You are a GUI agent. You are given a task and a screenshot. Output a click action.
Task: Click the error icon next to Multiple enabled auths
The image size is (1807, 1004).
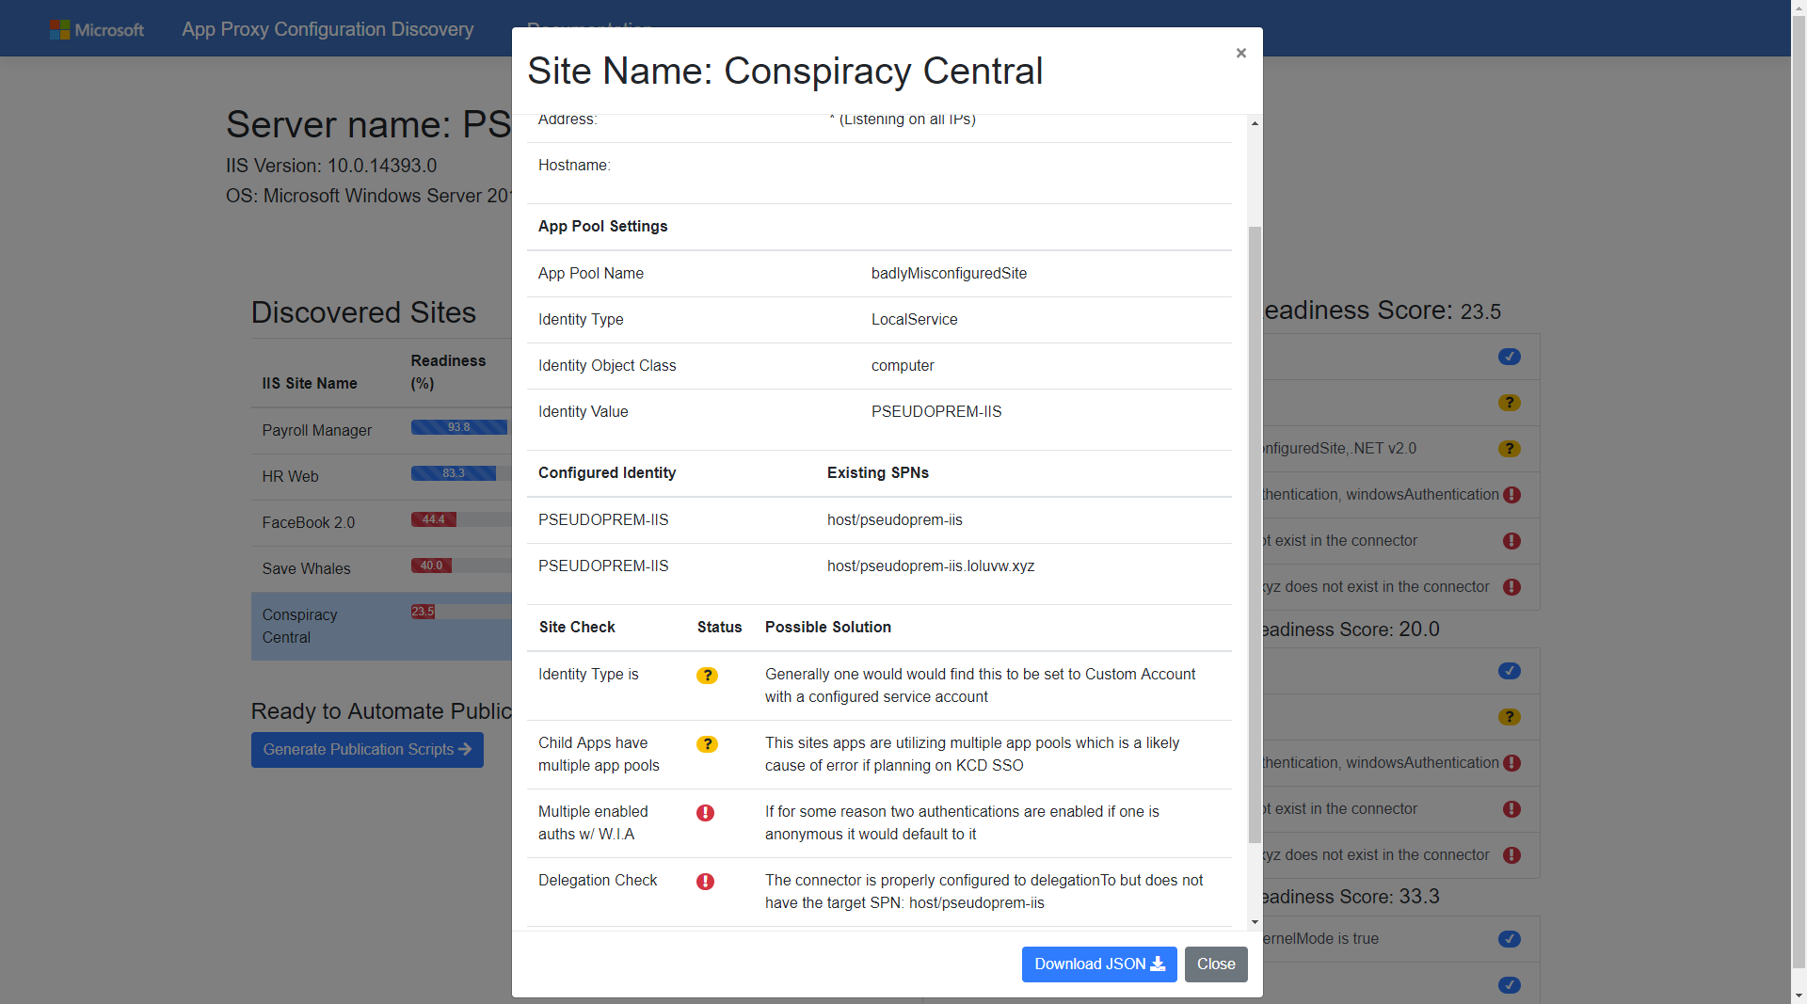pos(705,813)
